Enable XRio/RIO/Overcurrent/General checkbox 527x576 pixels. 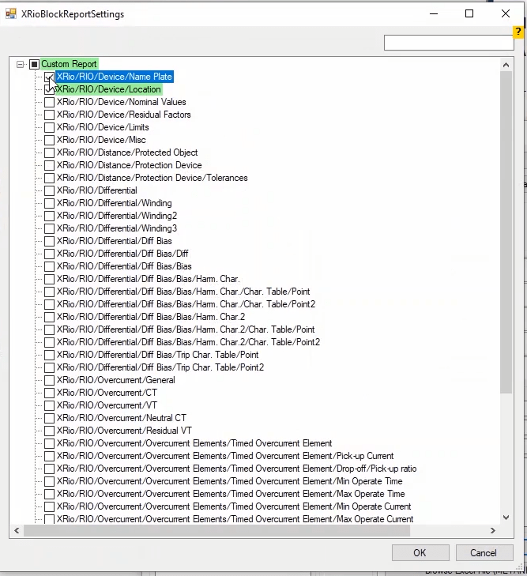49,380
